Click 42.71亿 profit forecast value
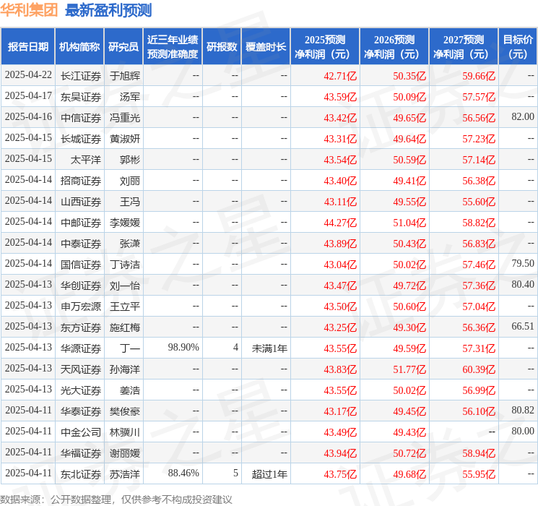The width and height of the screenshot is (538, 506). click(340, 76)
